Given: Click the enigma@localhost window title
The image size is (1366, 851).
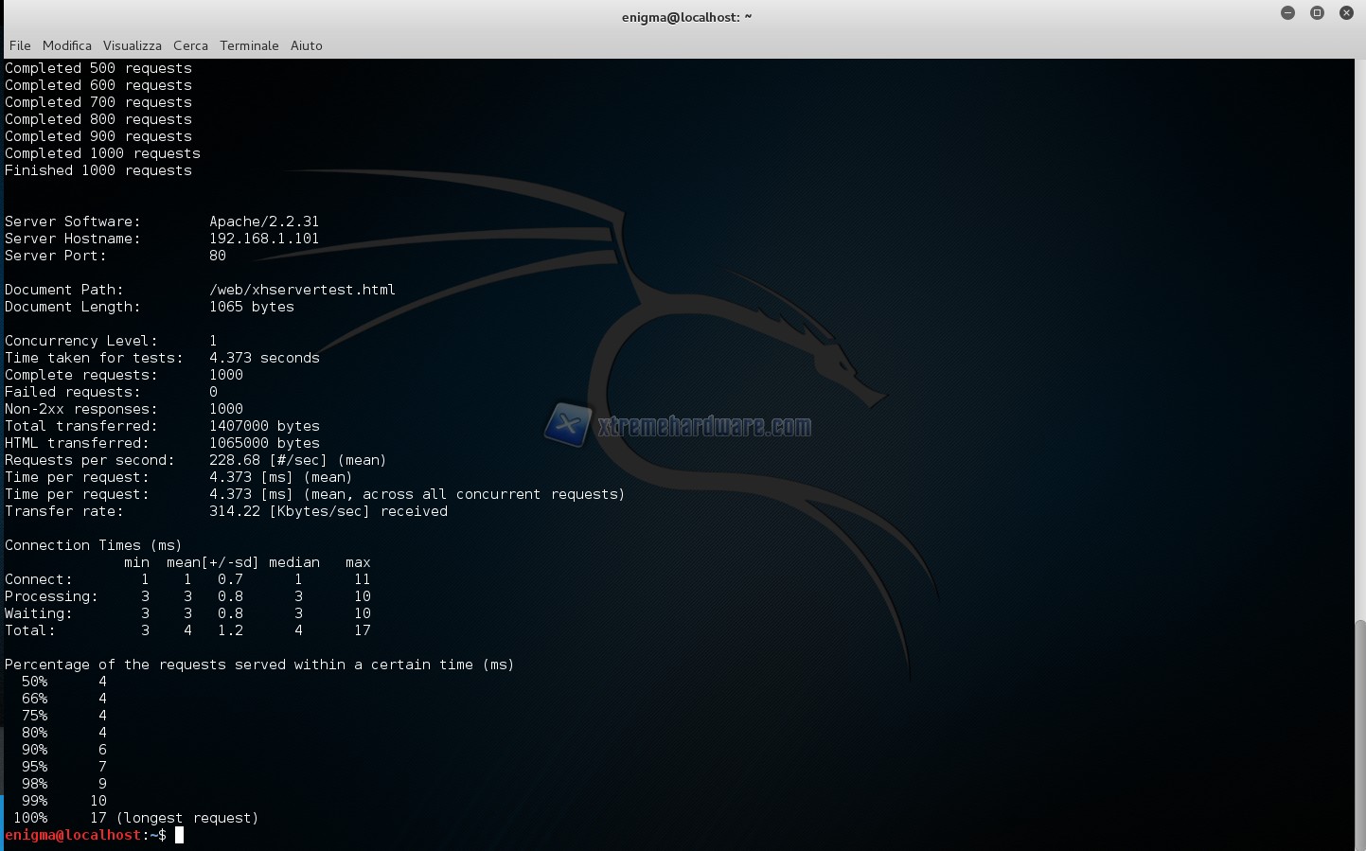Looking at the screenshot, I should pos(686,17).
